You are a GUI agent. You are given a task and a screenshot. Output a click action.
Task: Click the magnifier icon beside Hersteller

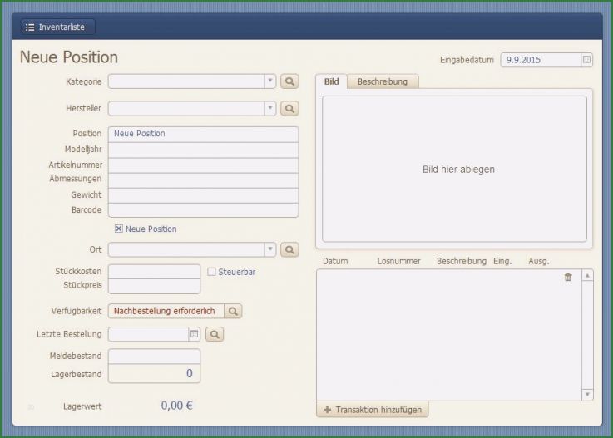[289, 109]
